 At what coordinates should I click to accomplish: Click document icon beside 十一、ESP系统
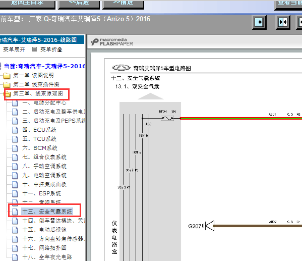[15, 193]
